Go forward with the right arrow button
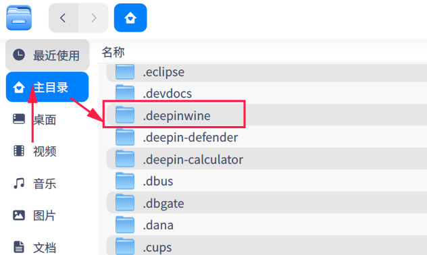This screenshot has width=427, height=255. 94,18
